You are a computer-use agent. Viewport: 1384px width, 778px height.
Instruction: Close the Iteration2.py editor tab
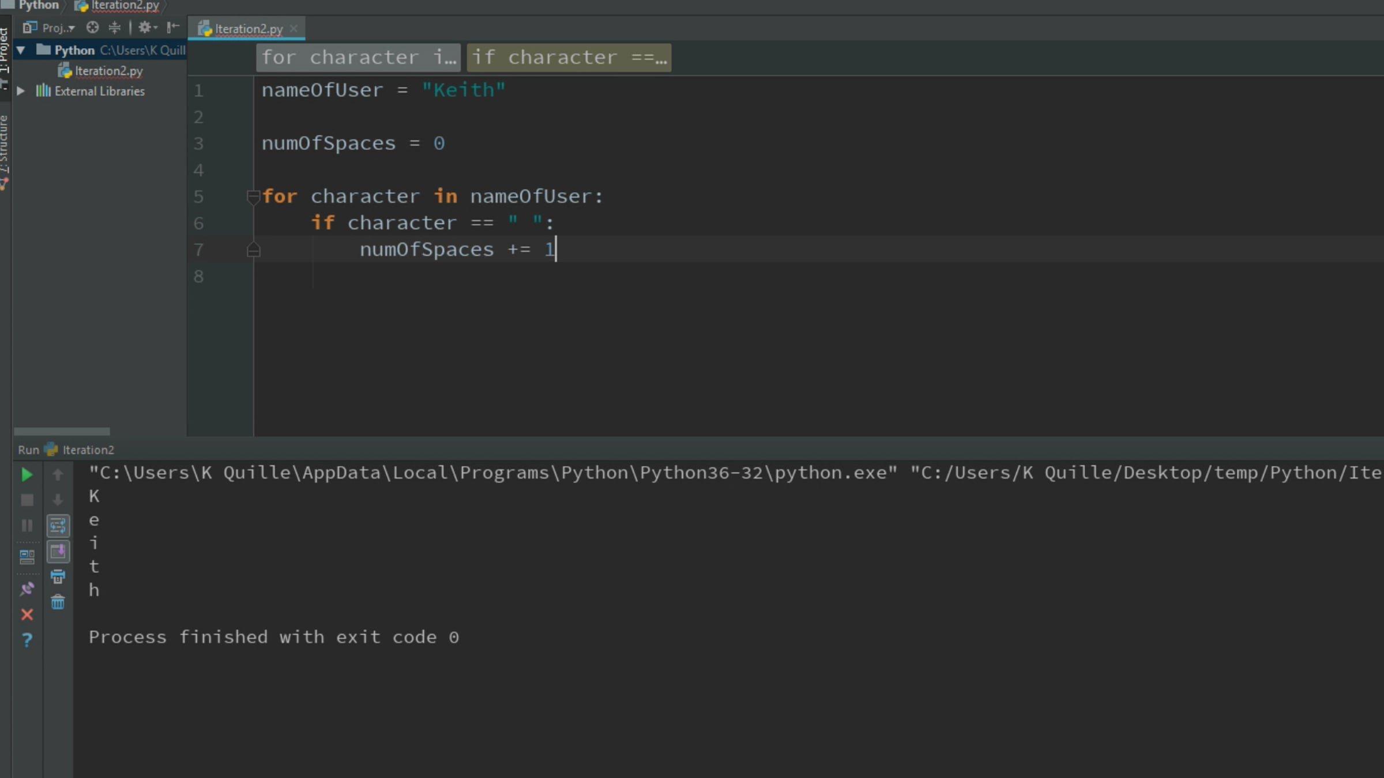pos(294,28)
